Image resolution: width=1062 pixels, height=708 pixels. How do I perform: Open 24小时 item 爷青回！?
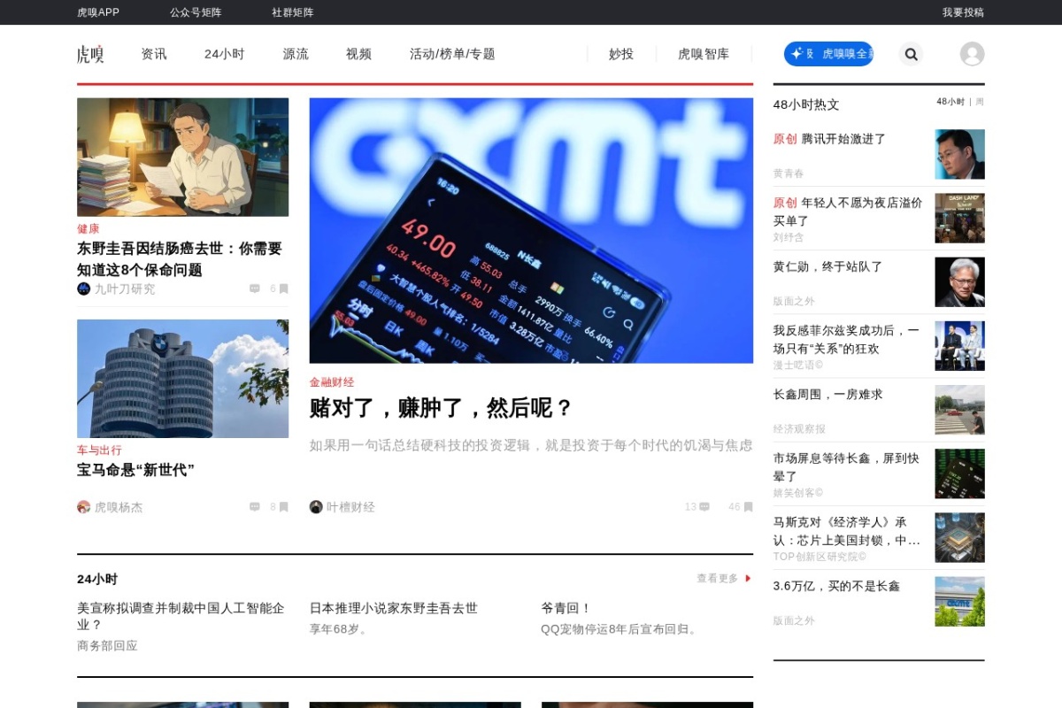(x=566, y=608)
